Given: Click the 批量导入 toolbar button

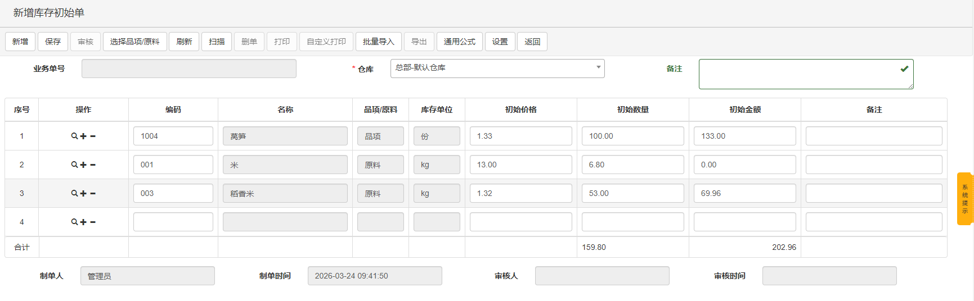Looking at the screenshot, I should coord(378,42).
